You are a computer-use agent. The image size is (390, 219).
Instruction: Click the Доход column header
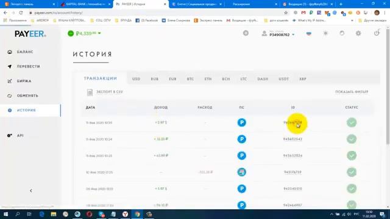[x=161, y=108]
